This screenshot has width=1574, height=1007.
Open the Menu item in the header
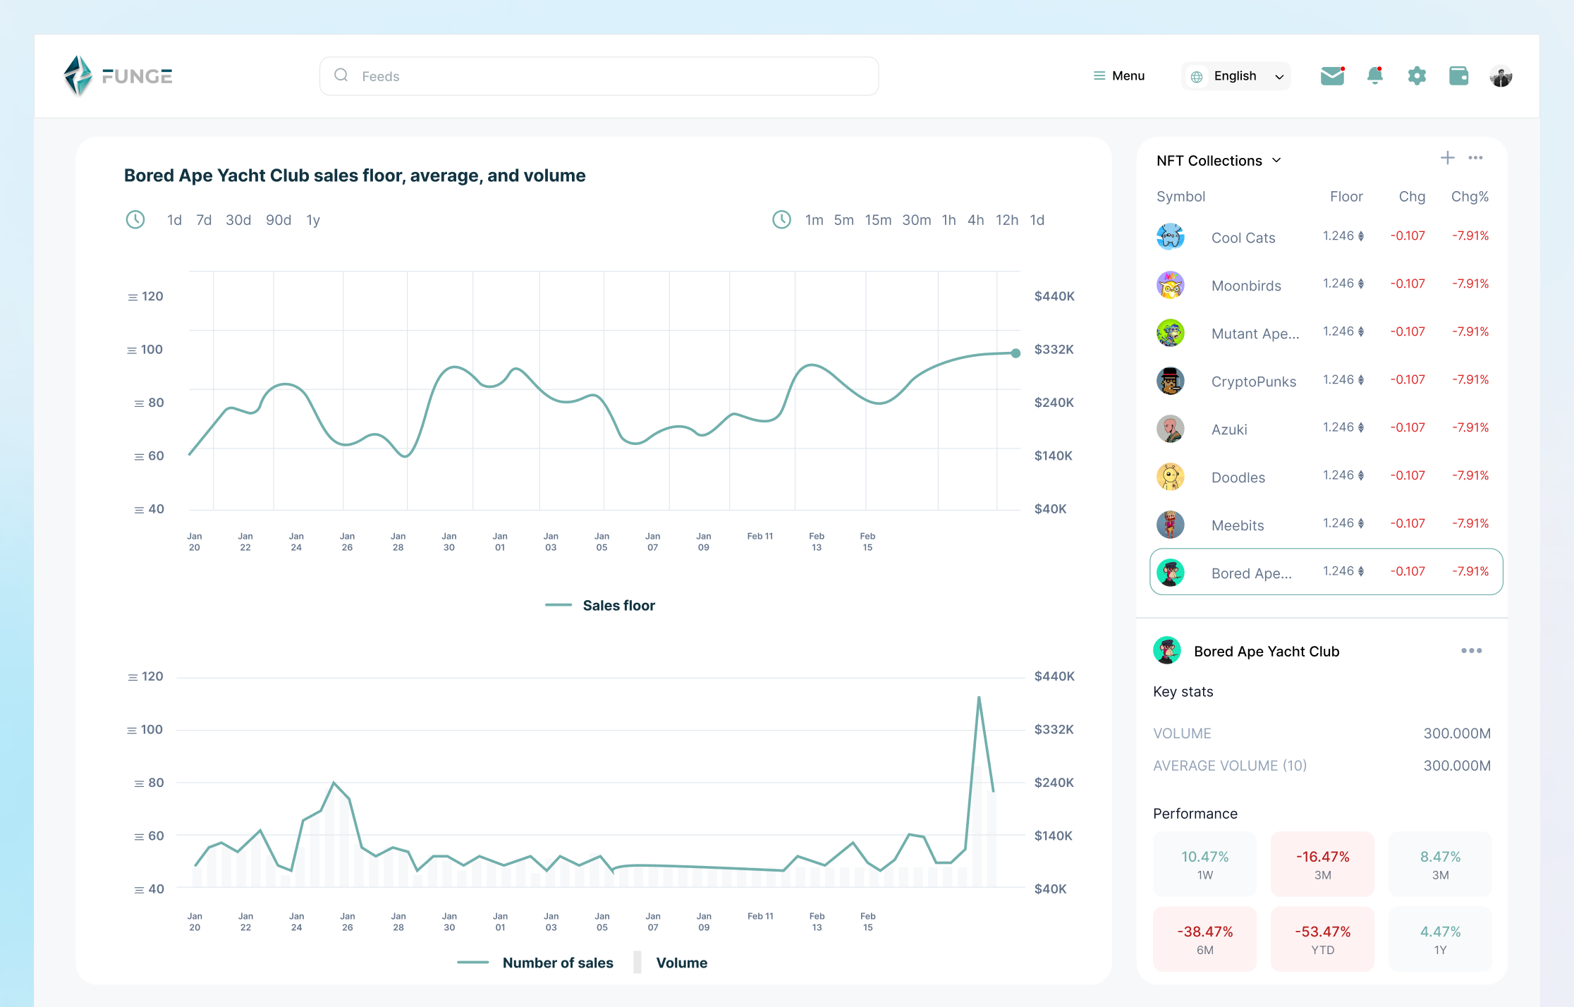pos(1118,75)
